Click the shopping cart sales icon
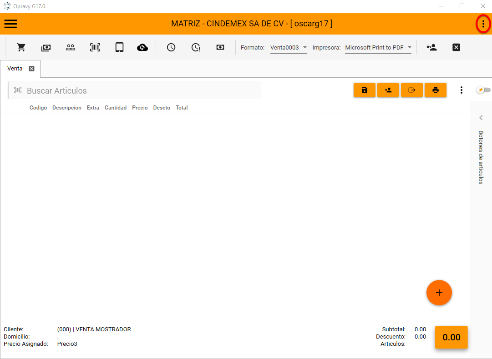Viewport: 492px width, 359px height. tap(21, 47)
